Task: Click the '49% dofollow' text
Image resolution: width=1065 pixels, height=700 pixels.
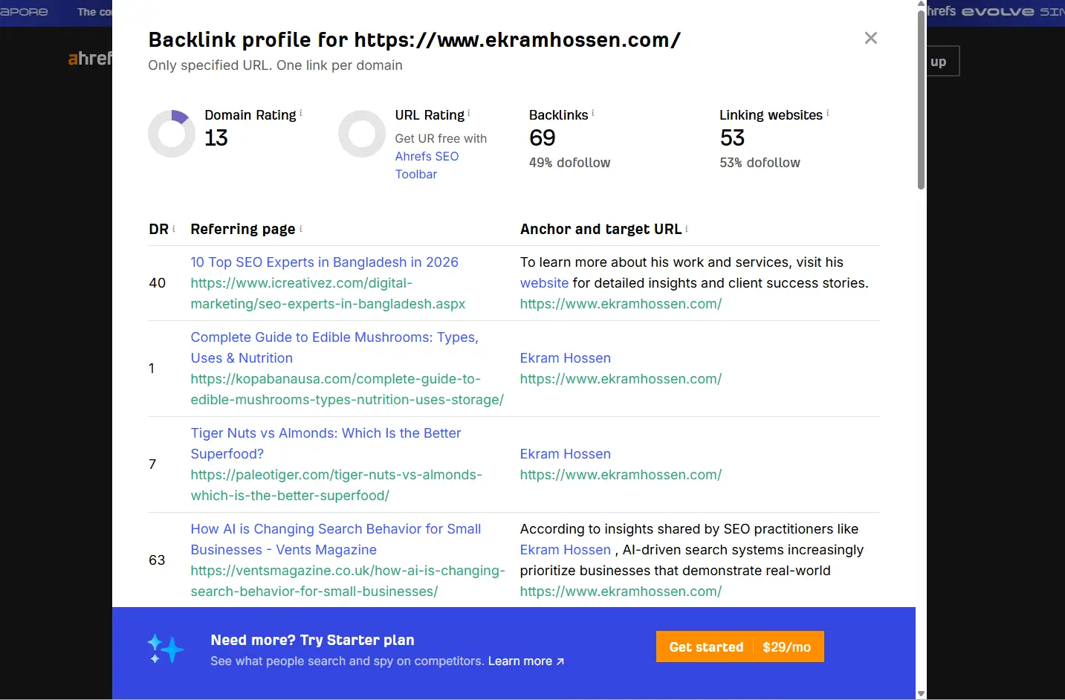Action: tap(569, 163)
